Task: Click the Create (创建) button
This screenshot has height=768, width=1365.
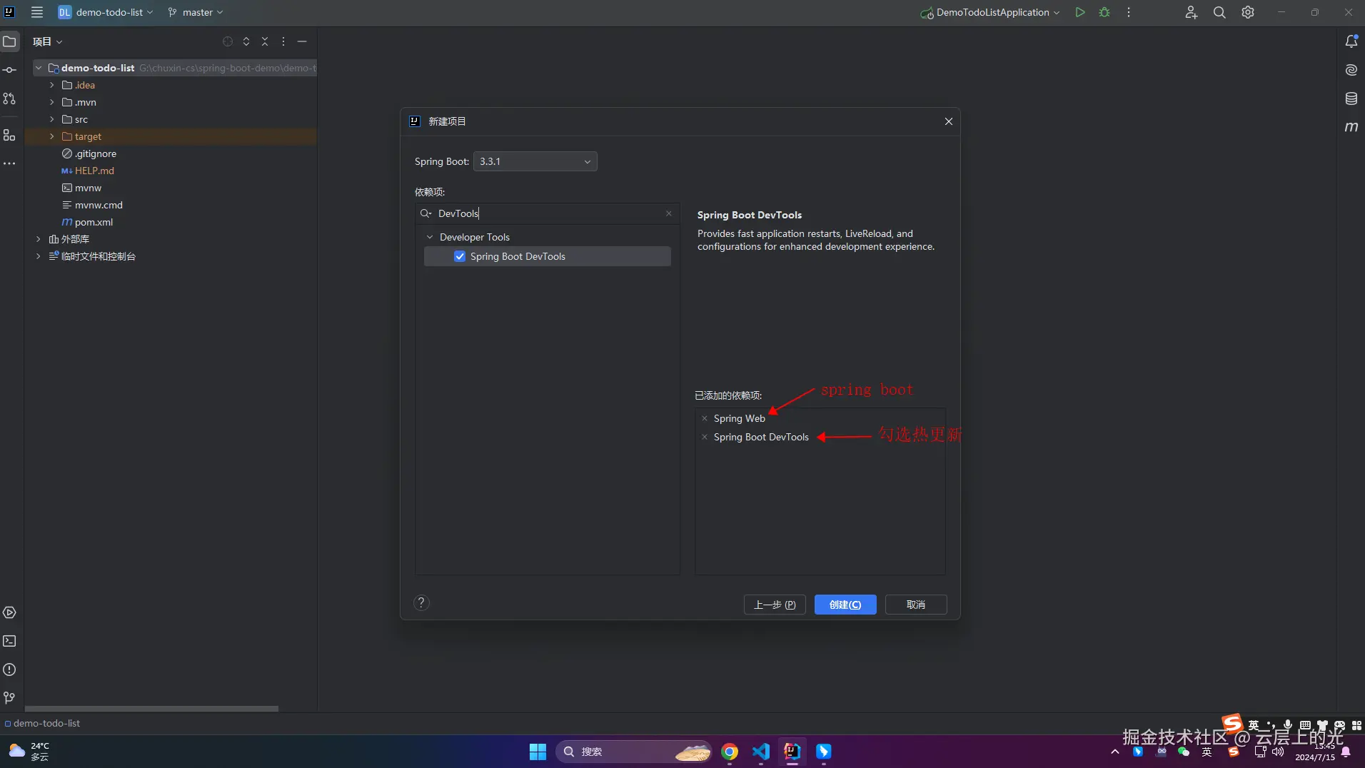Action: [x=845, y=605]
